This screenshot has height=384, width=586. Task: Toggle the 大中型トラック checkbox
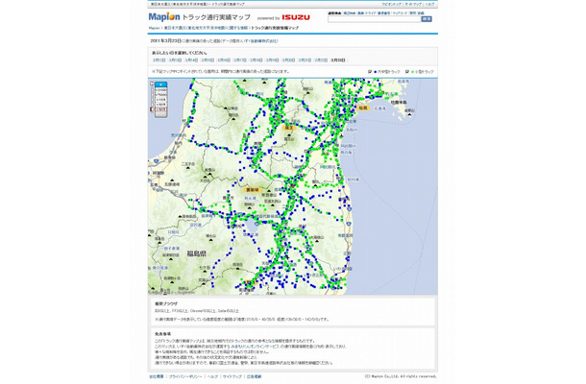coord(370,71)
